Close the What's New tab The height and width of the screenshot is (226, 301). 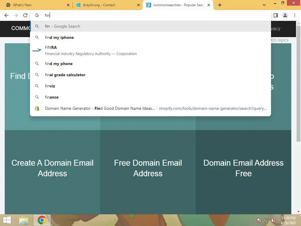(68, 5)
